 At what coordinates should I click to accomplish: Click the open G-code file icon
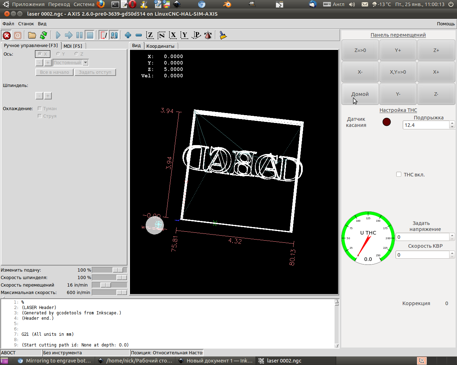32,35
